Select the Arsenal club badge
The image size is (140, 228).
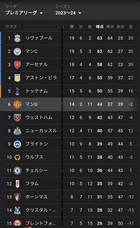pyautogui.click(x=17, y=65)
